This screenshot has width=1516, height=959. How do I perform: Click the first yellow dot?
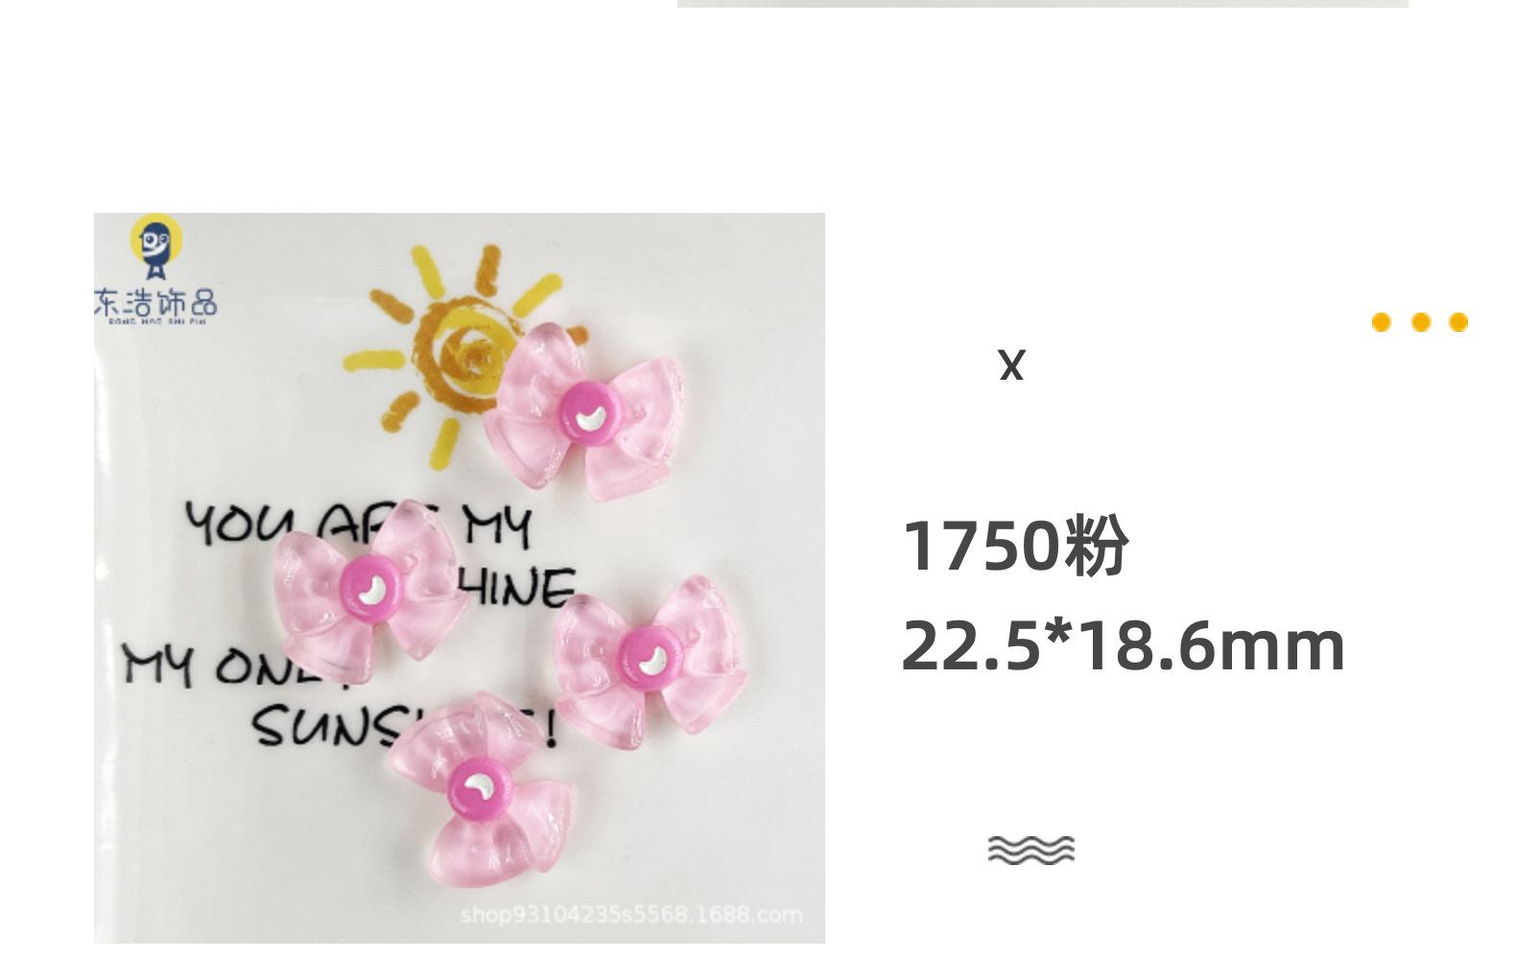1382,322
